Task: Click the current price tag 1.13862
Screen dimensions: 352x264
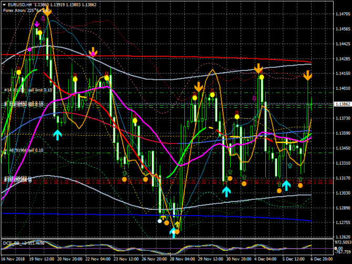Action: [343, 104]
